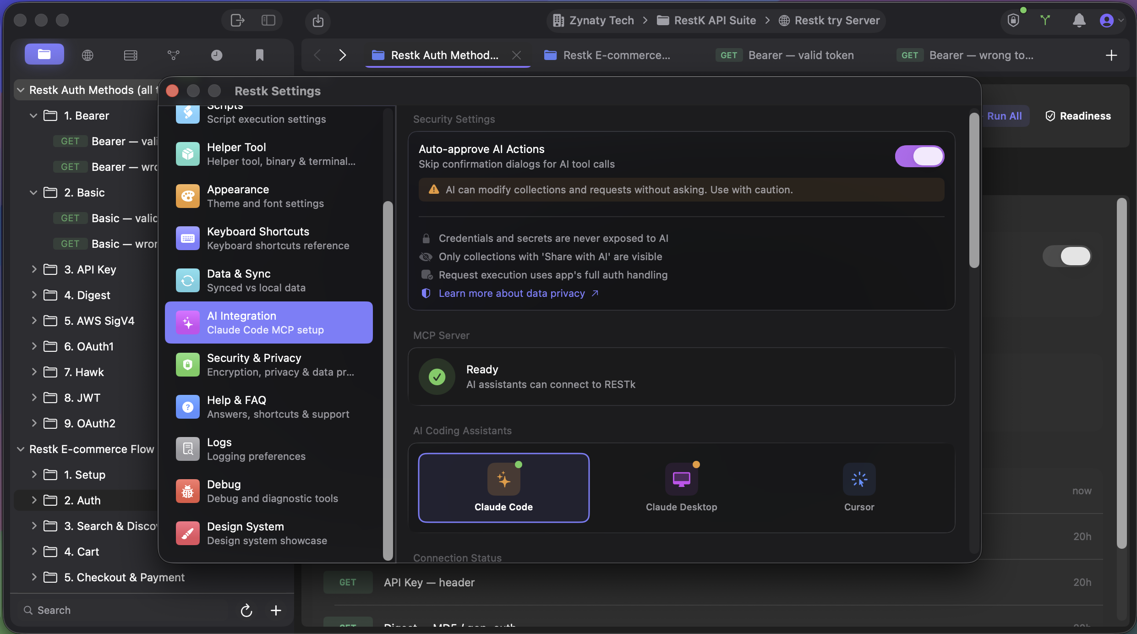Expand the 9. OAuth2 folder

[33, 423]
